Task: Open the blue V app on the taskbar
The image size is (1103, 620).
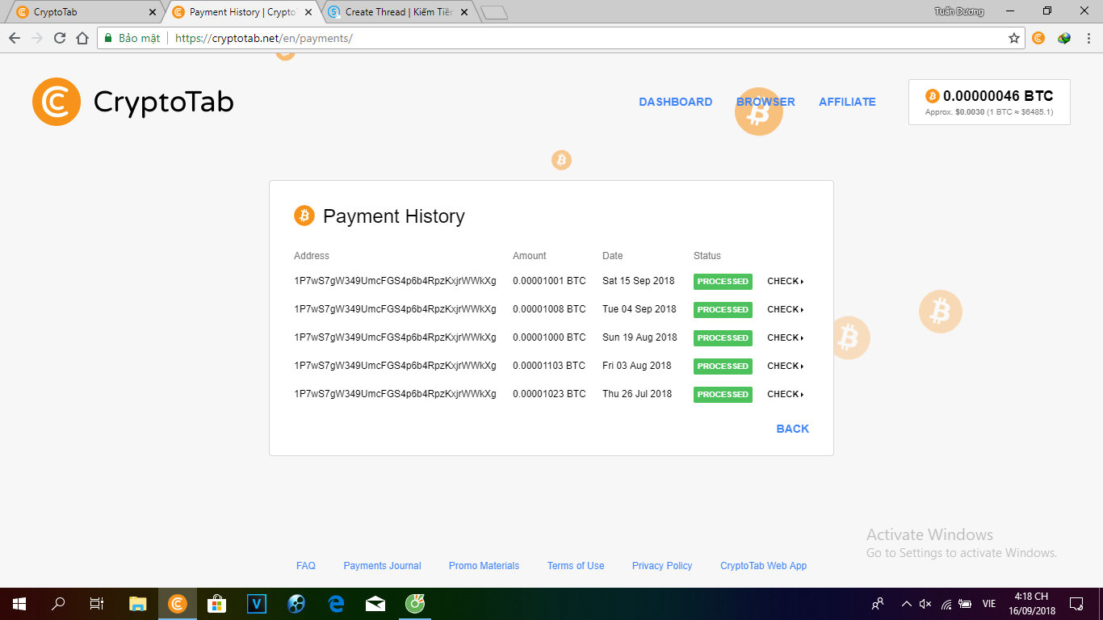Action: [257, 604]
